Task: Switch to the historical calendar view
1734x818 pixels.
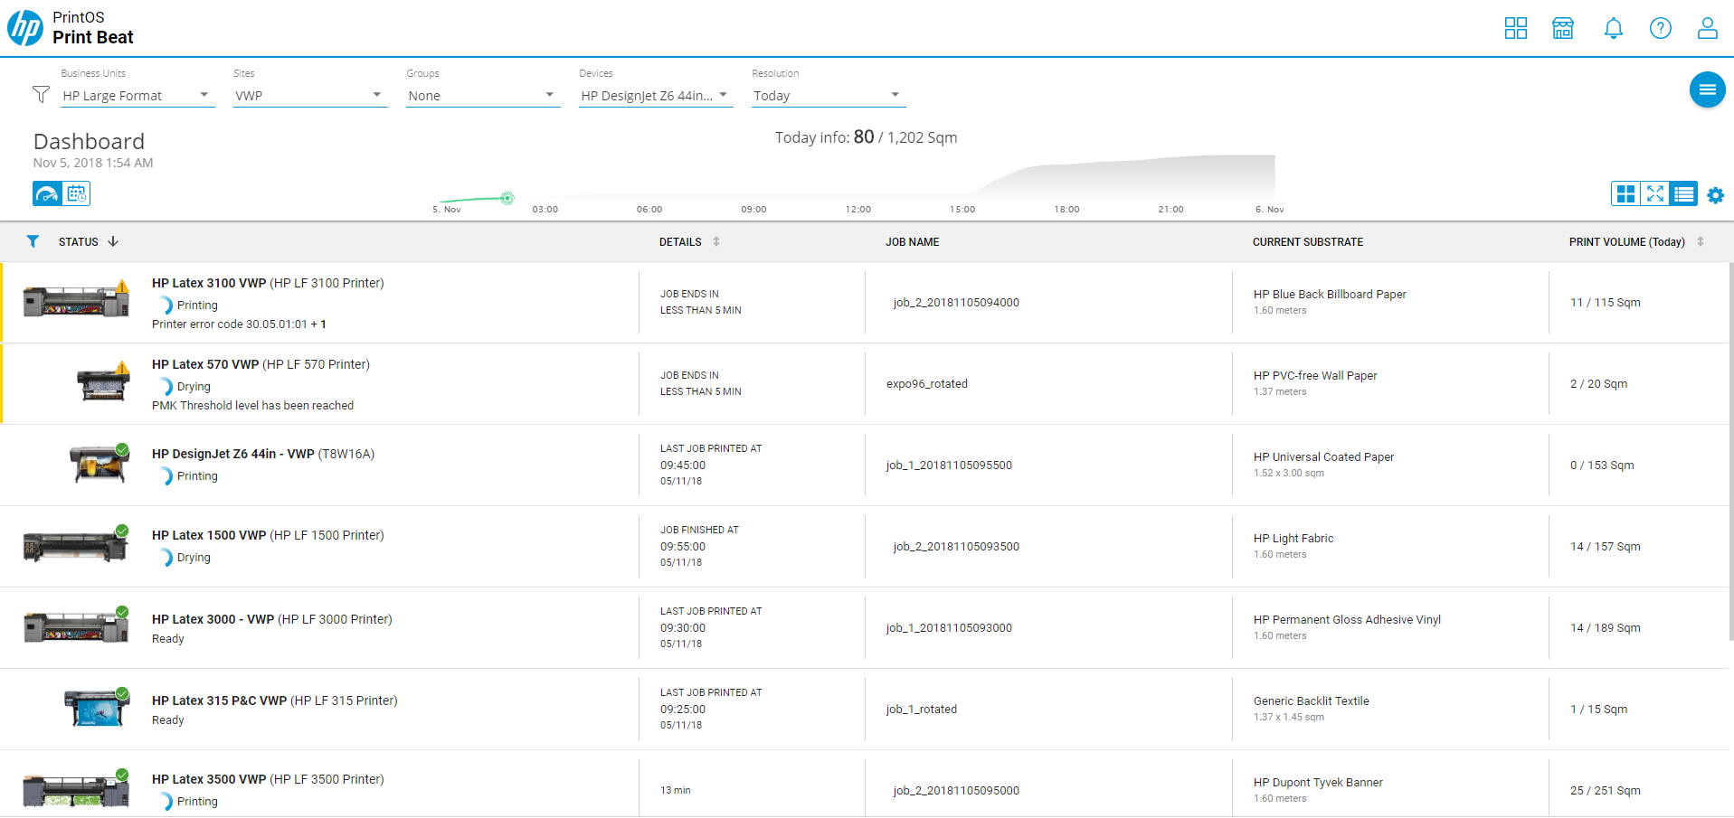Action: pos(76,193)
